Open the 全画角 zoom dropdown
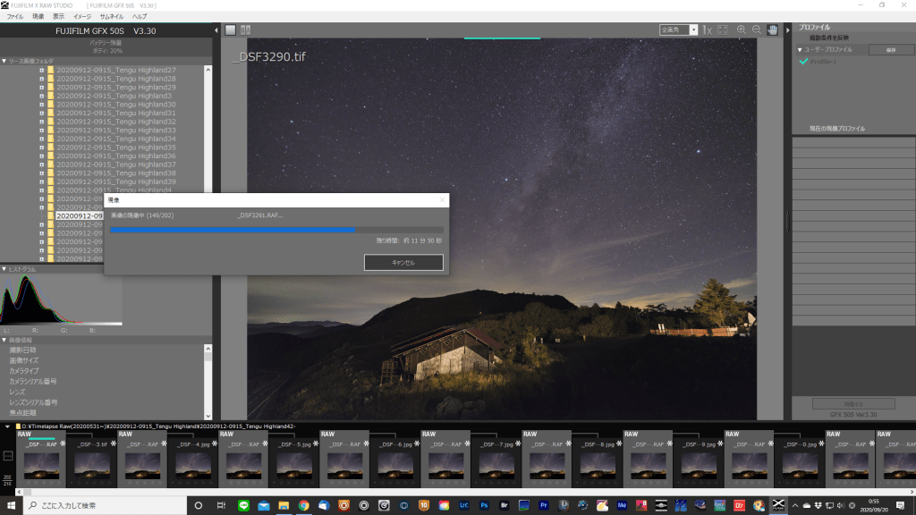916x515 pixels. [677, 30]
